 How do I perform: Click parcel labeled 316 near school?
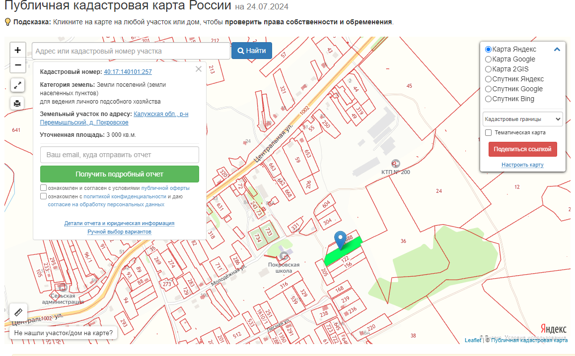[x=284, y=285]
